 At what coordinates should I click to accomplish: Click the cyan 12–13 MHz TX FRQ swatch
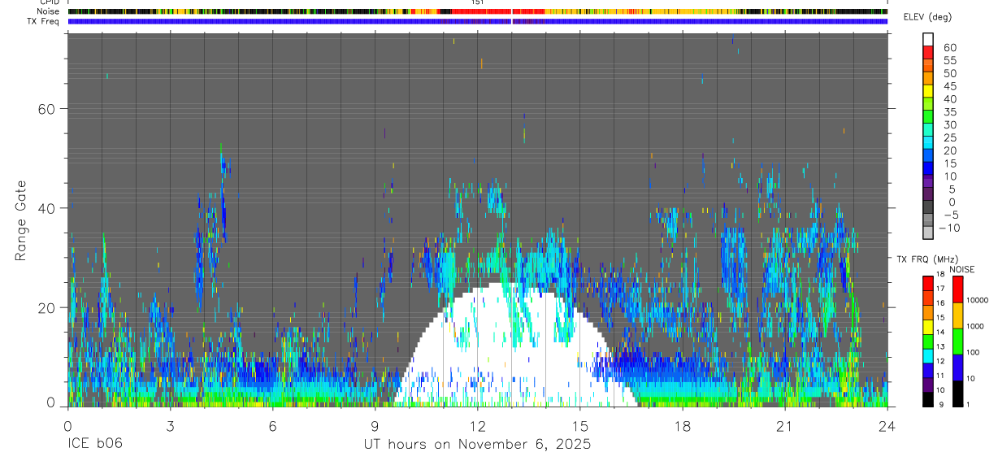928,356
